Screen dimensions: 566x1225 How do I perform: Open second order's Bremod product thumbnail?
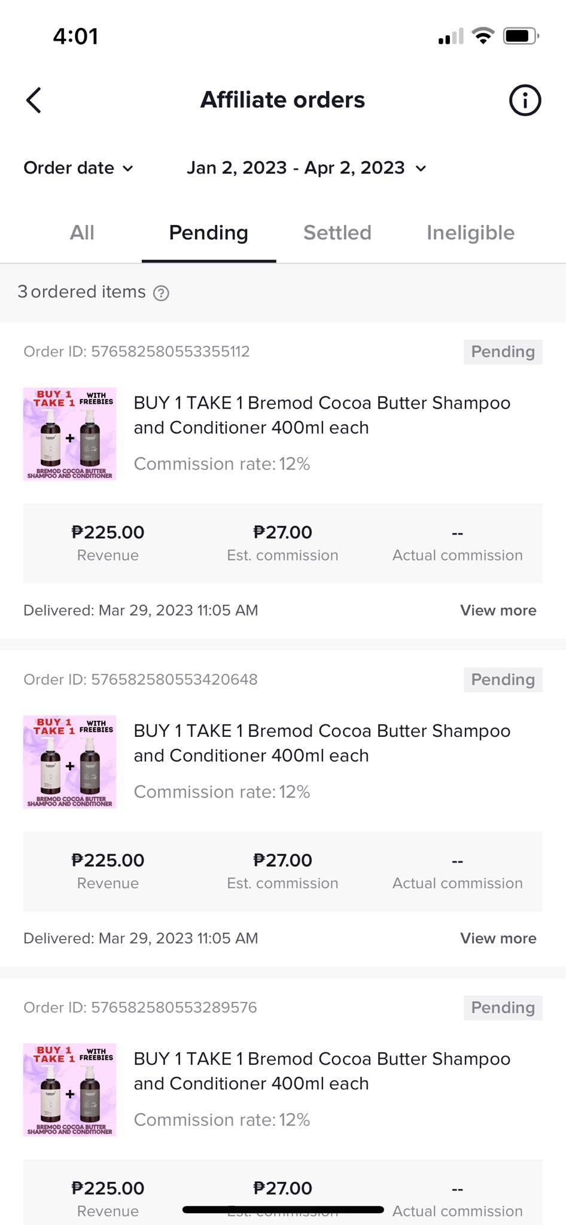click(69, 761)
